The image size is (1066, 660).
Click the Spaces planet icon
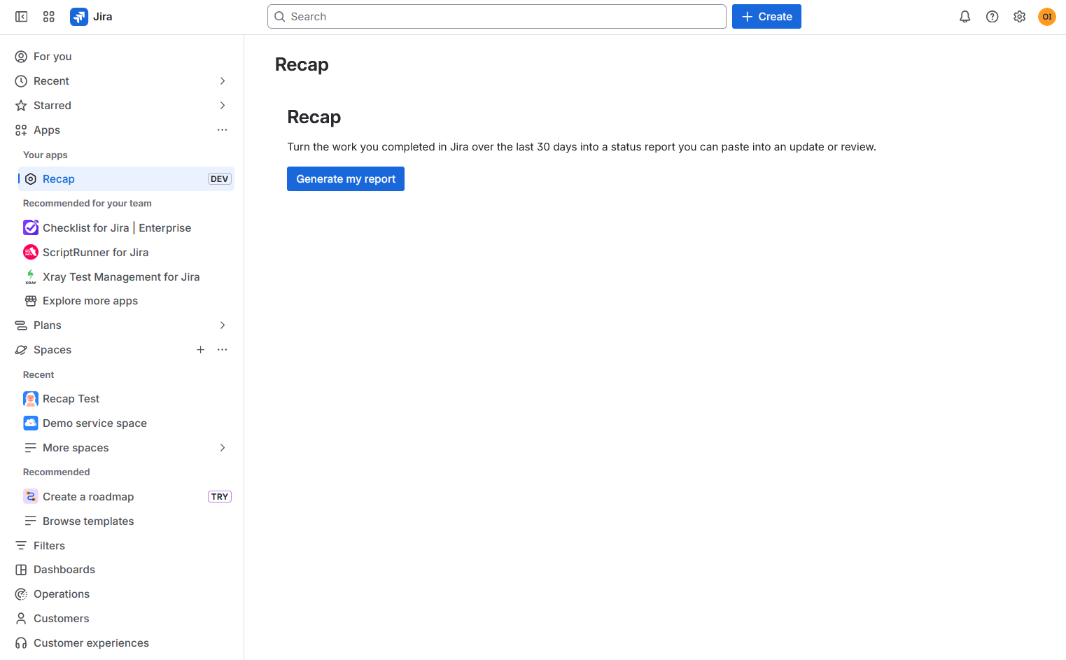click(21, 350)
